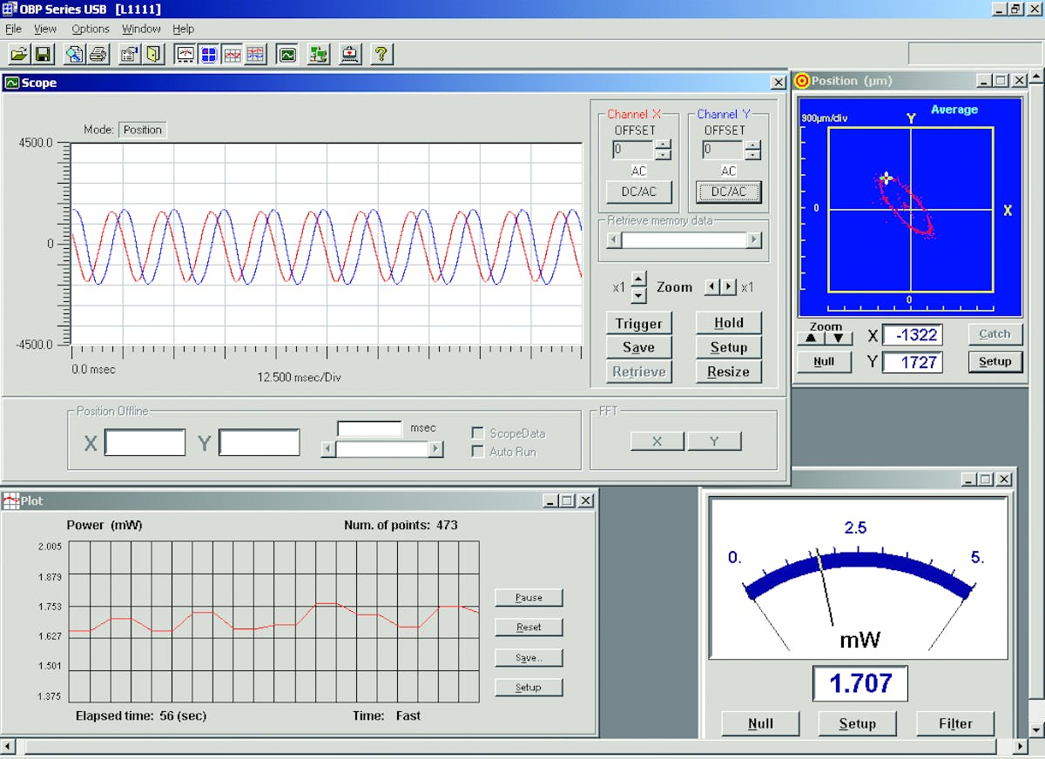
Task: Enable the Auto Run checkbox
Action: point(477,452)
